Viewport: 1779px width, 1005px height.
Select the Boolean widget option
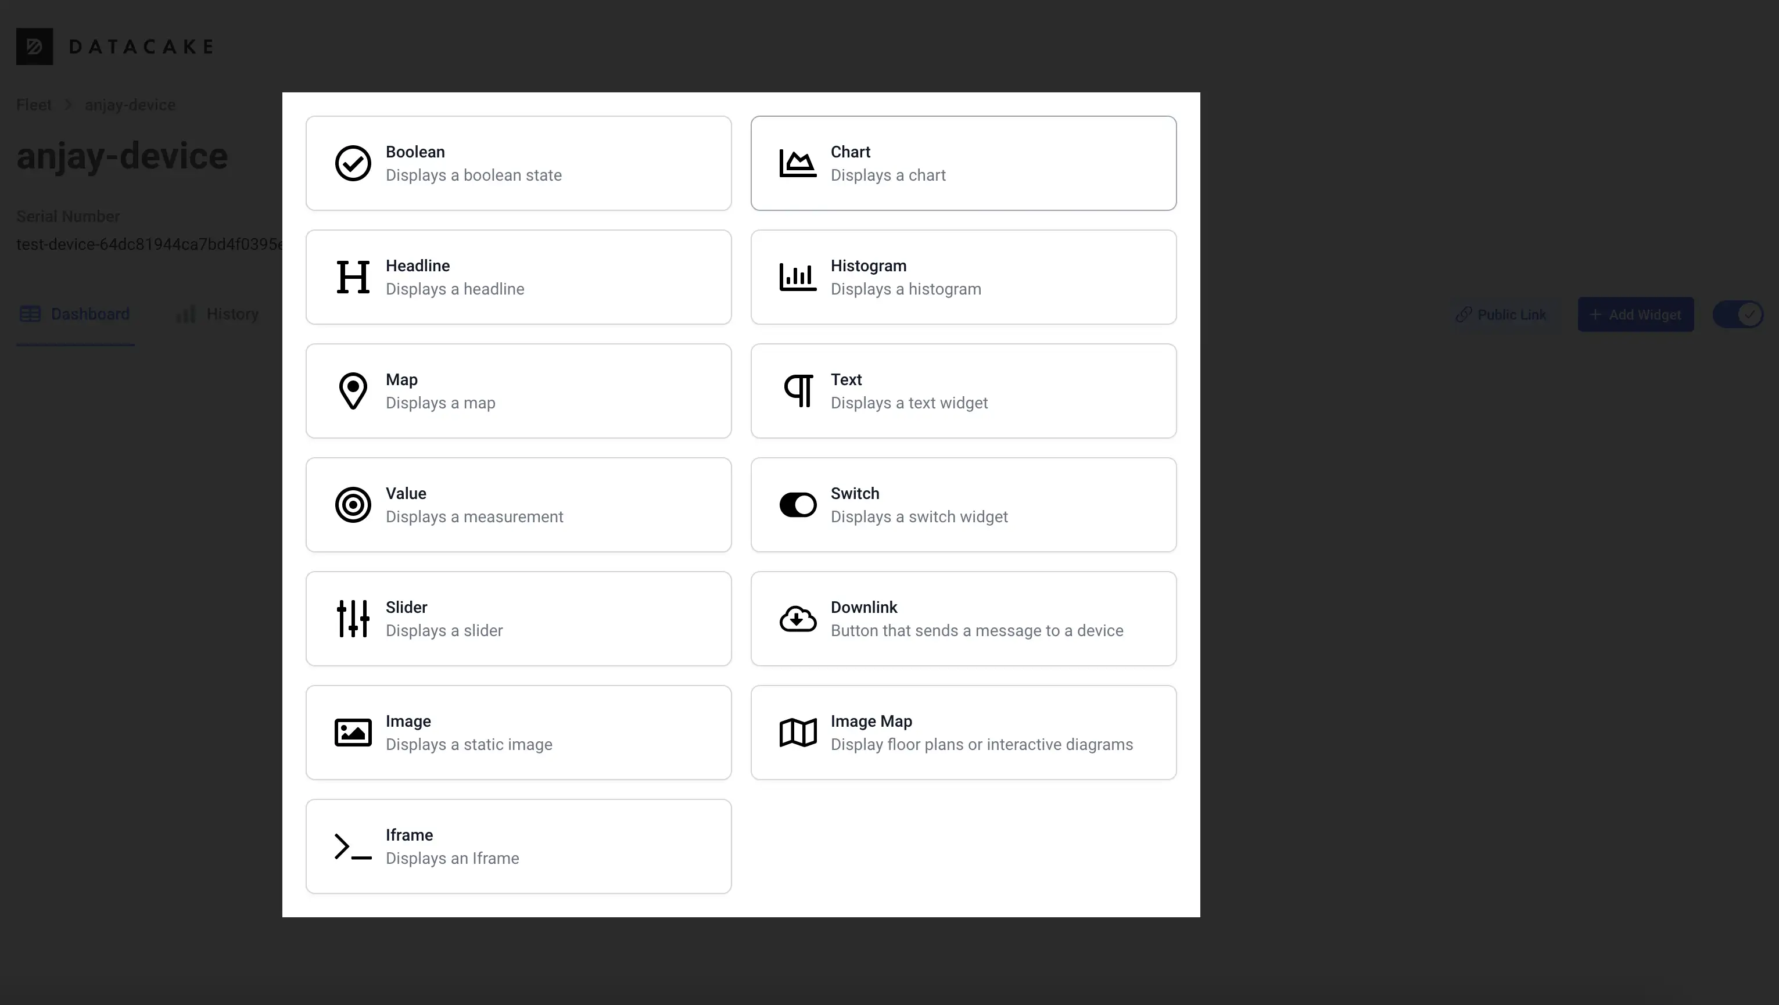coord(518,163)
